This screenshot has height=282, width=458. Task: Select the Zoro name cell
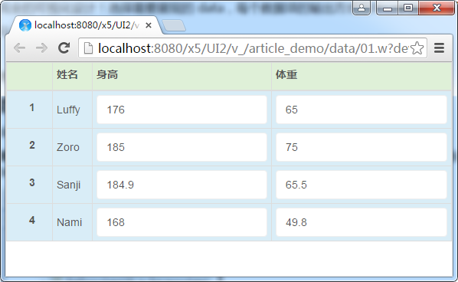tap(72, 147)
